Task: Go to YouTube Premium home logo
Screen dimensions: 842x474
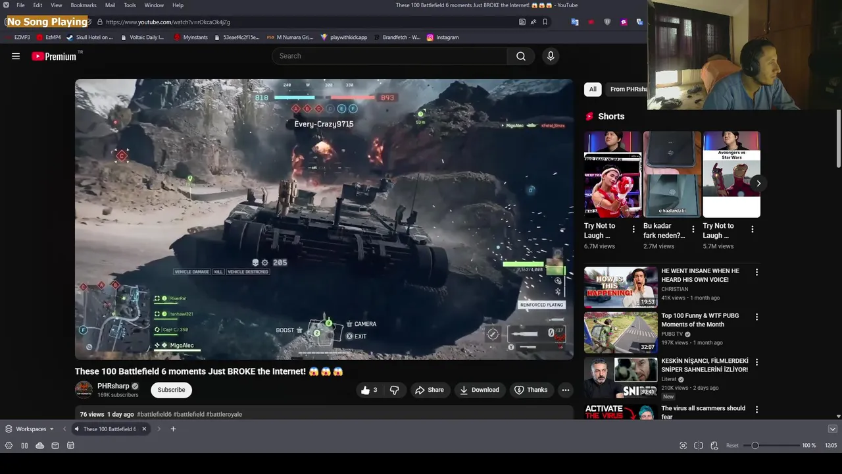Action: point(54,56)
